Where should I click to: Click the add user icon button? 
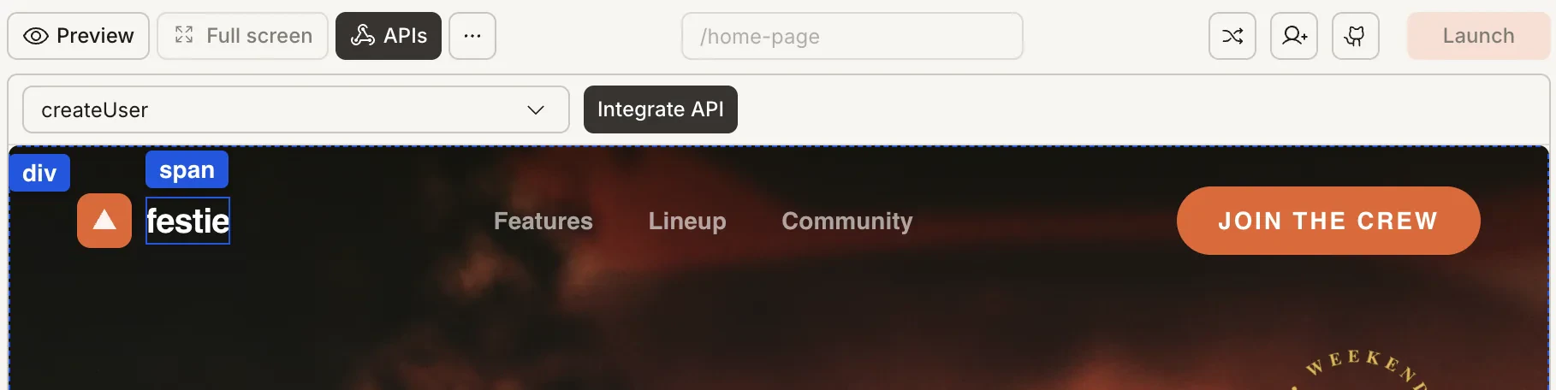tap(1294, 36)
